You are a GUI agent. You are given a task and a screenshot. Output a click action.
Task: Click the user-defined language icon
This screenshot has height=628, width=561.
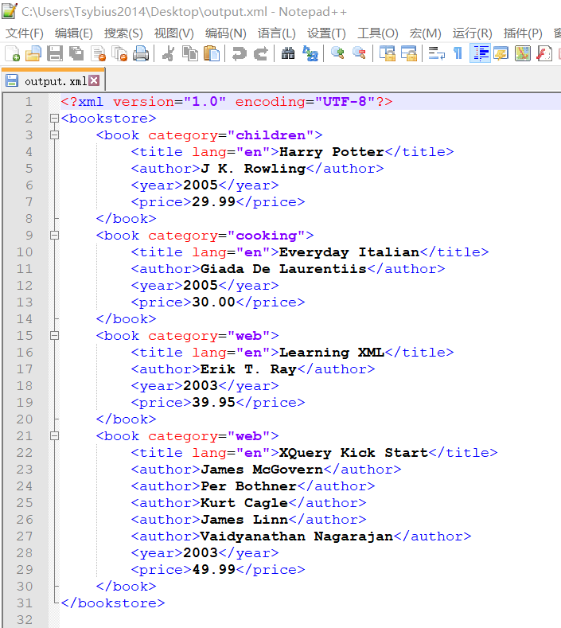(x=501, y=53)
